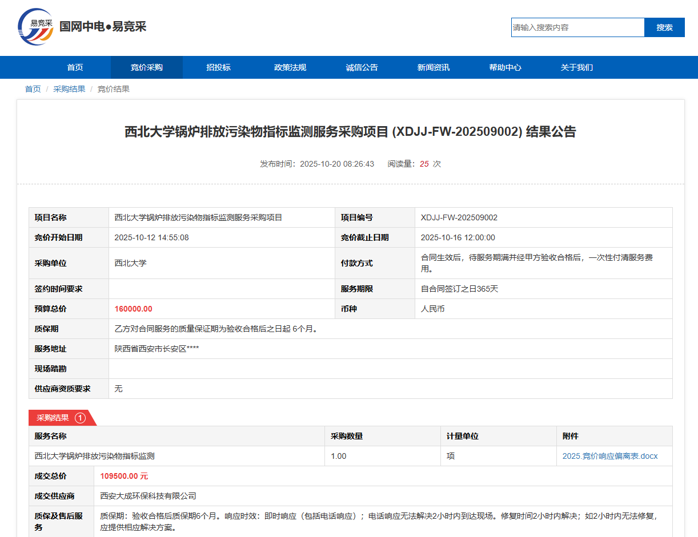Click the red count badge on 采购结果

point(80,418)
